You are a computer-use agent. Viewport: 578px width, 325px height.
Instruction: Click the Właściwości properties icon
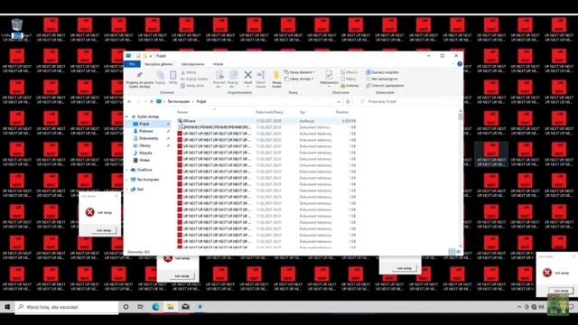tap(329, 75)
